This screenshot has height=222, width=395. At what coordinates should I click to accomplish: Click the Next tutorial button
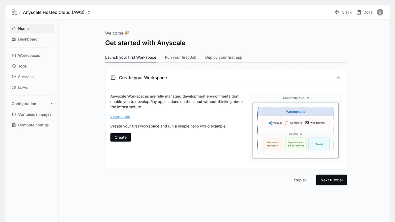[x=331, y=180]
